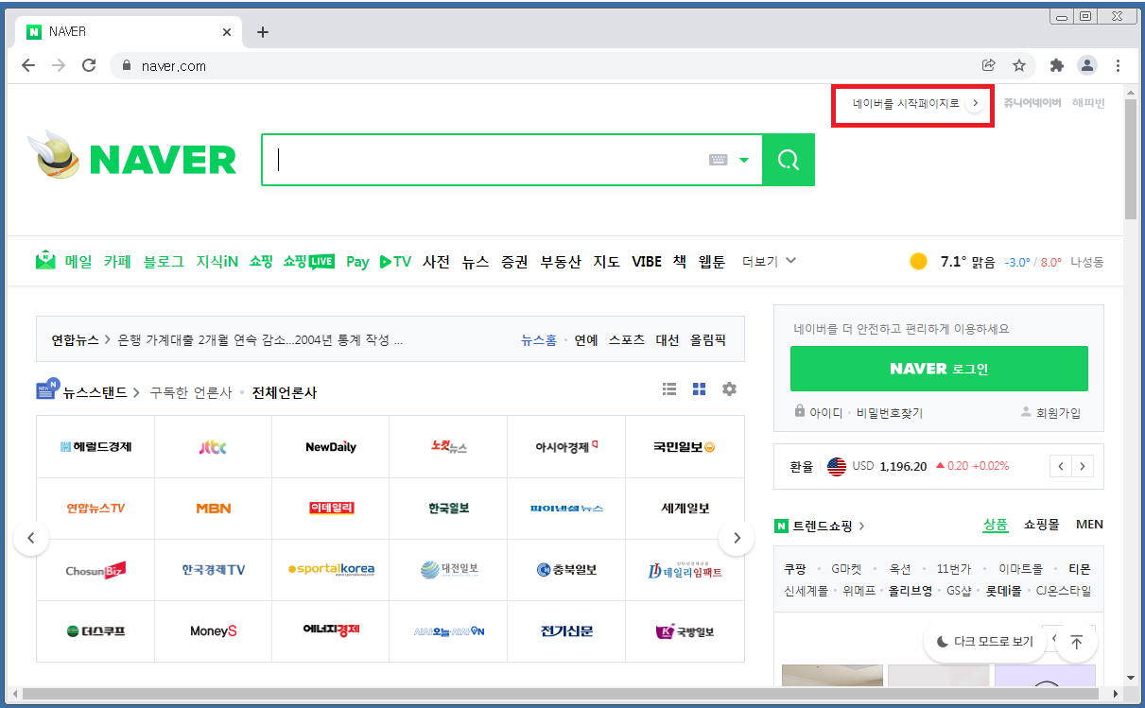Screen dimensions: 1145x708
Task: Reload the page with the refresh icon
Action: pos(89,65)
